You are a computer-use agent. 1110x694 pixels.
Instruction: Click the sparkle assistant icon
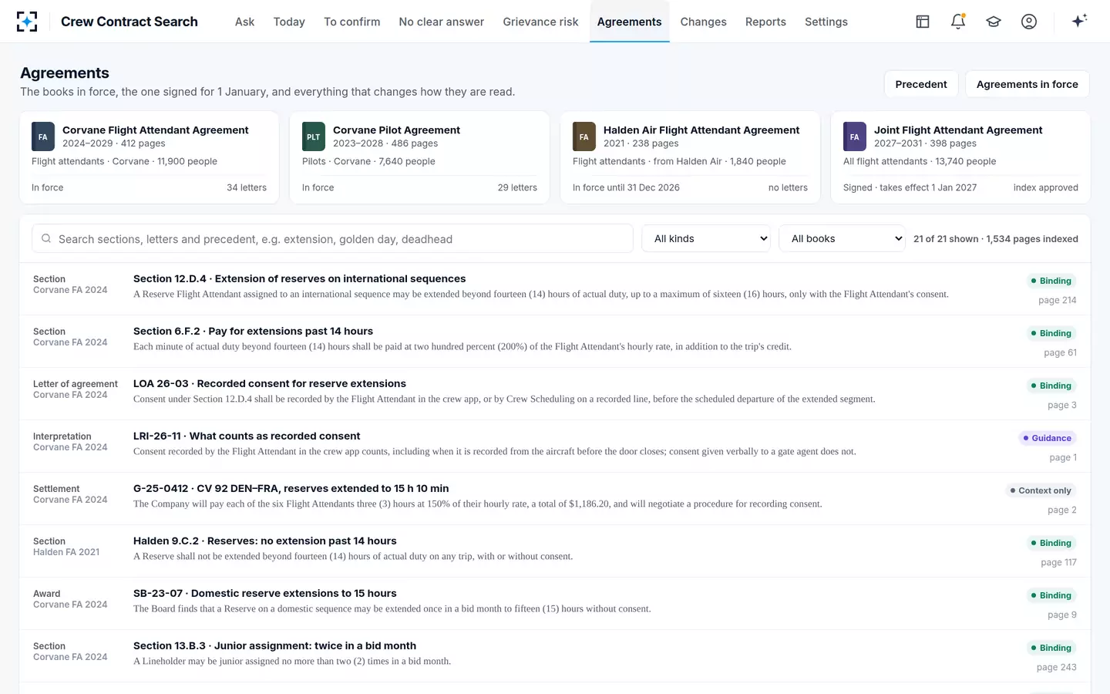pyautogui.click(x=1079, y=21)
